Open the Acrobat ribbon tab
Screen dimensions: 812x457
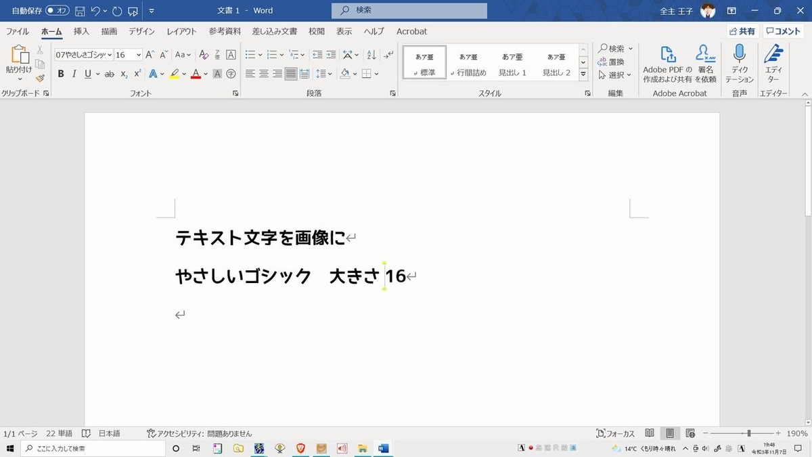412,31
